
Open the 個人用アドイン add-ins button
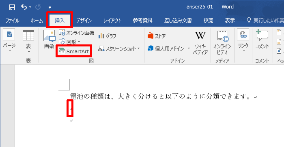click(166, 48)
